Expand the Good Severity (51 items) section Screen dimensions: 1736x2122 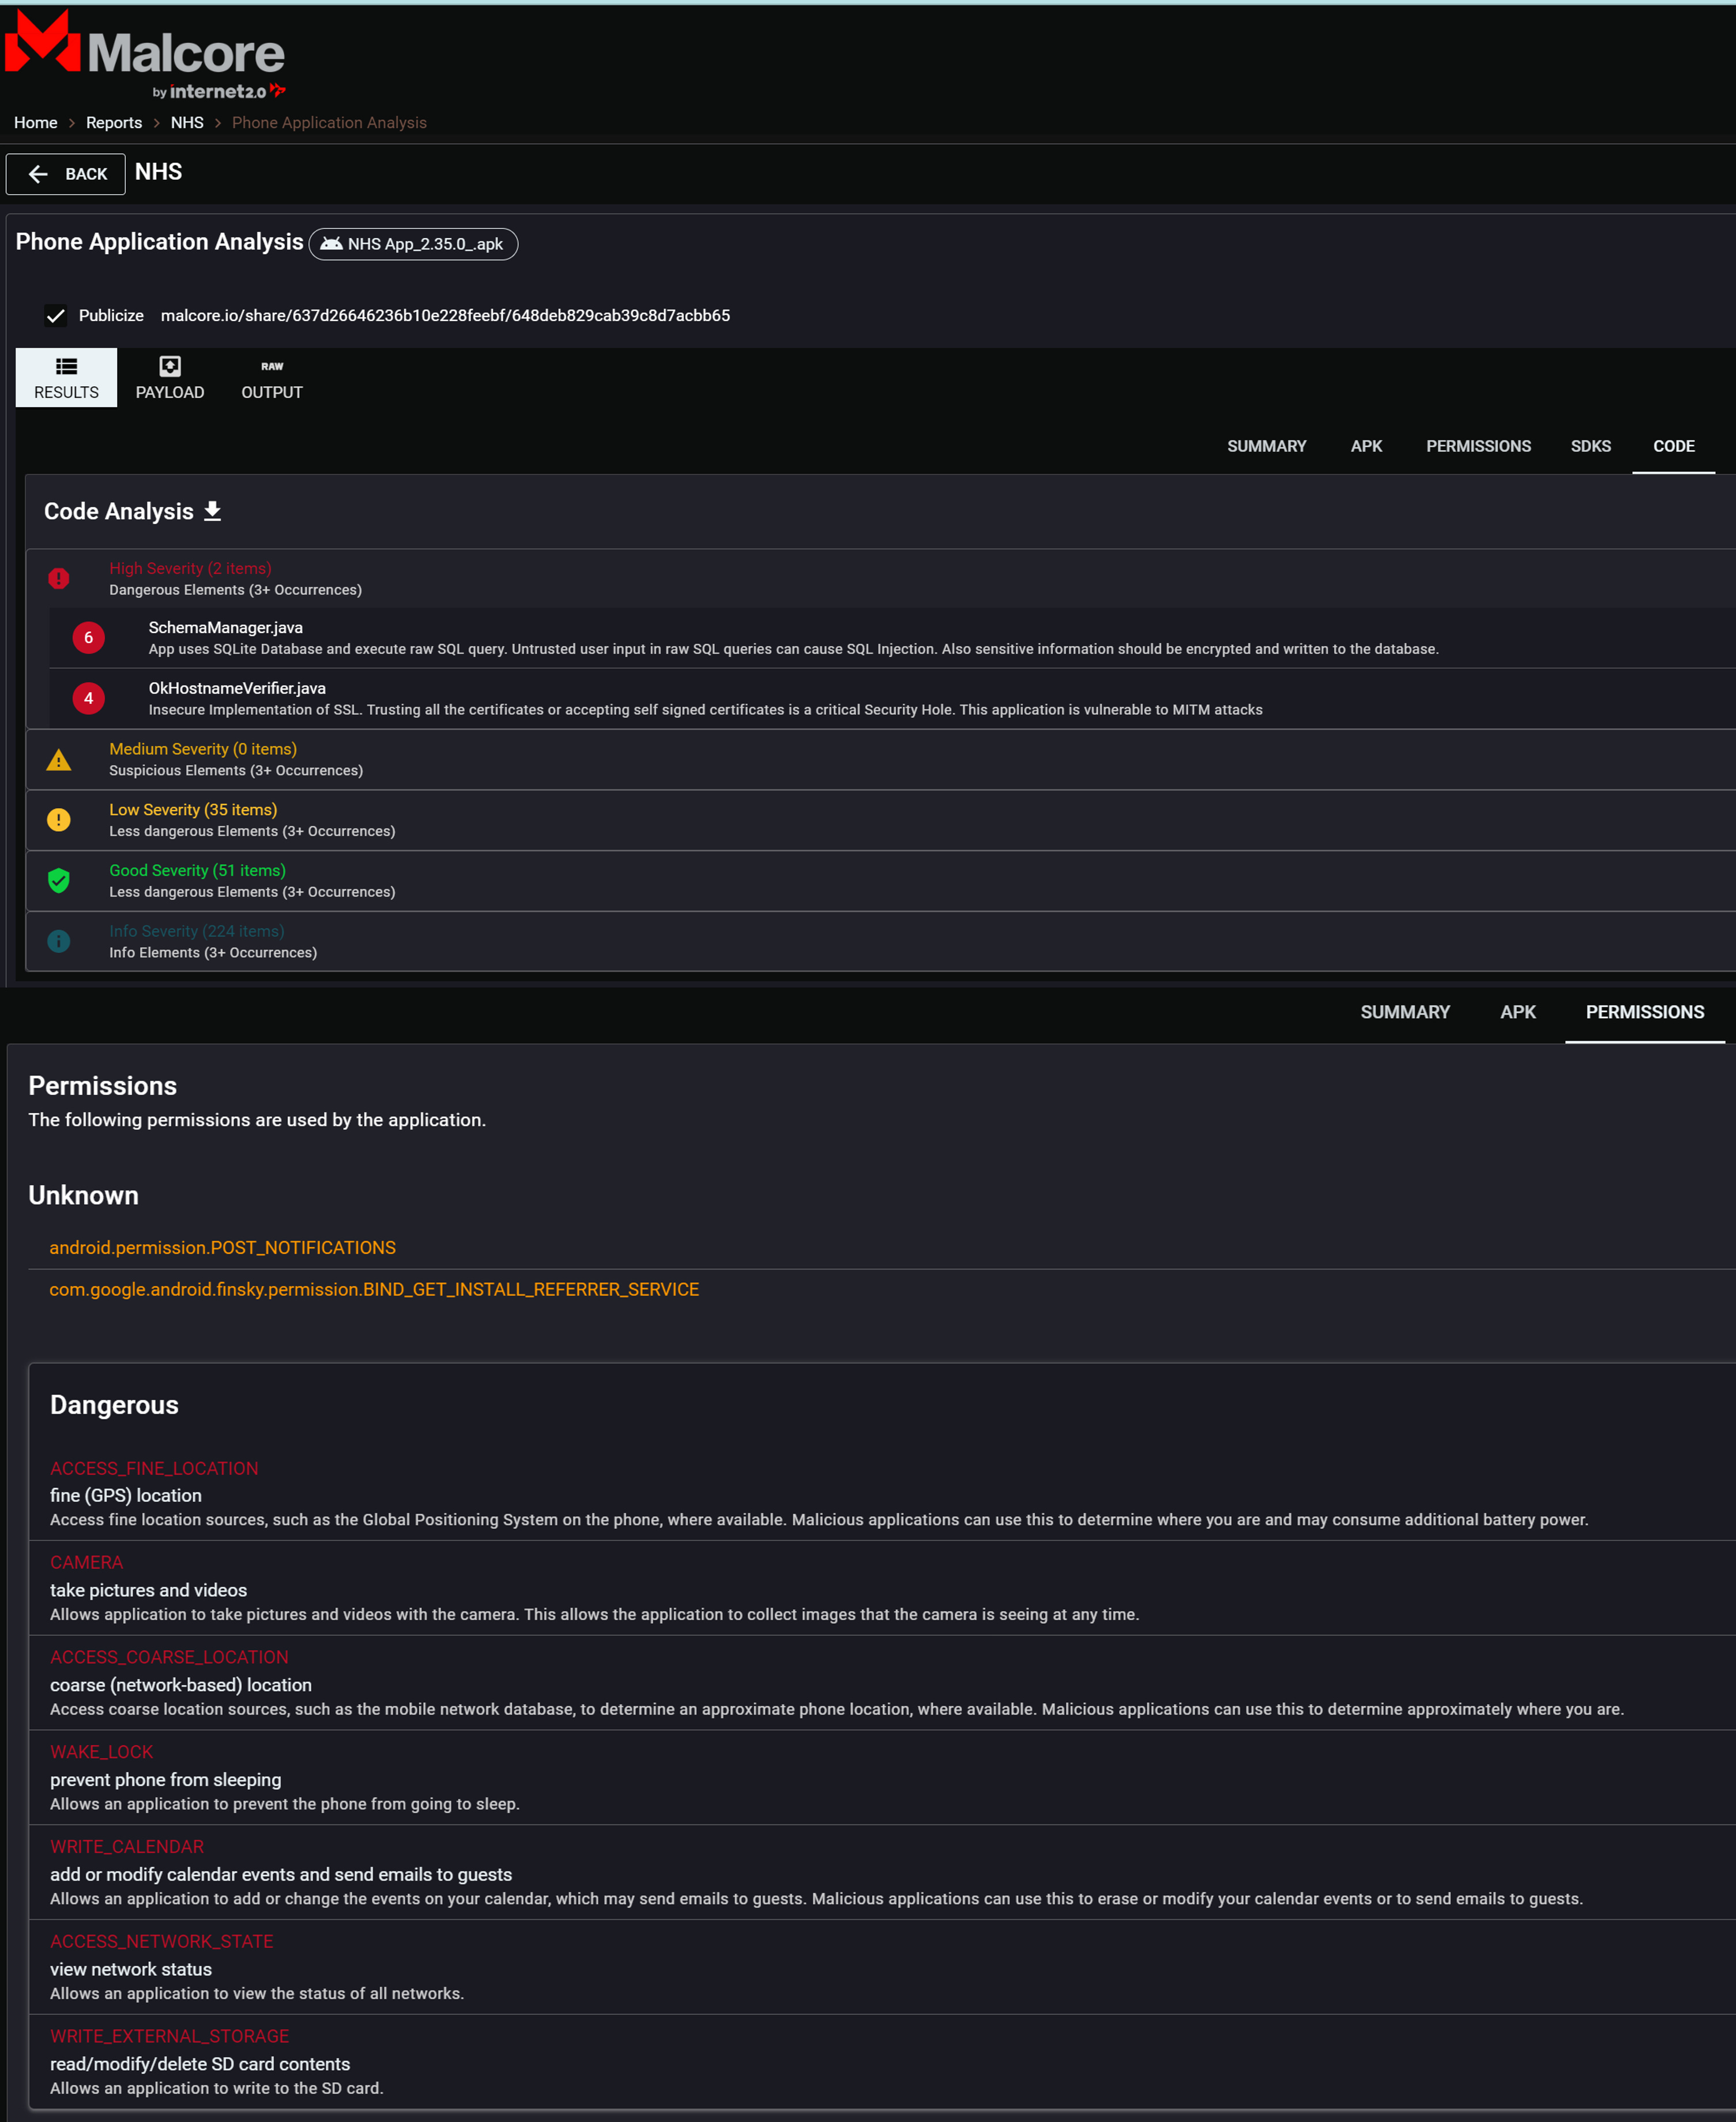pyautogui.click(x=881, y=881)
